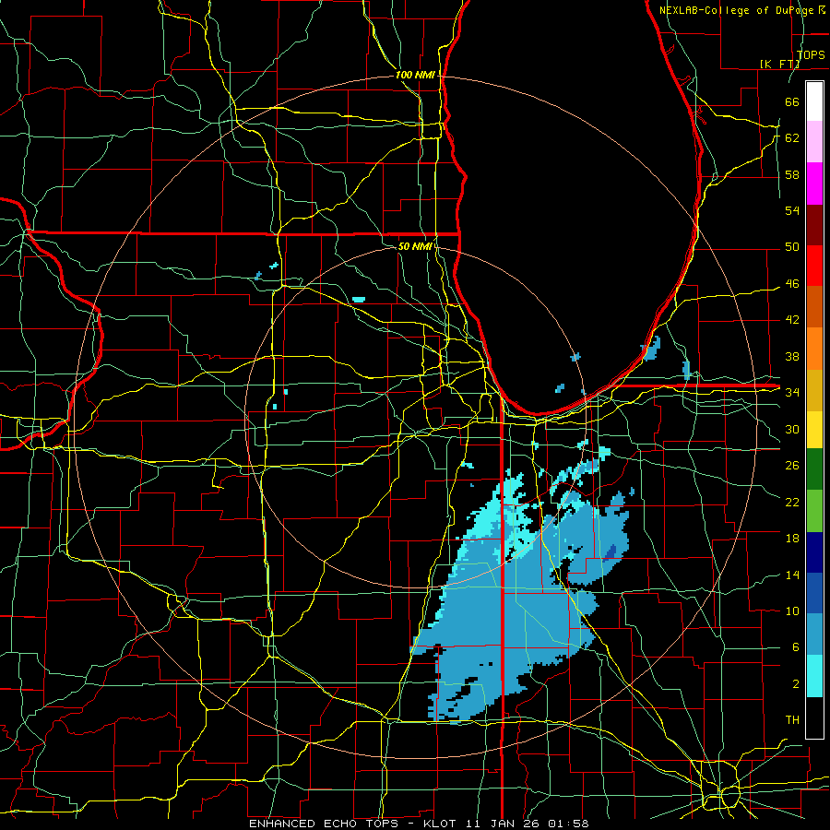Viewport: 830px width, 830px height.
Task: Click the white color swatch in the legend
Action: coord(814,101)
